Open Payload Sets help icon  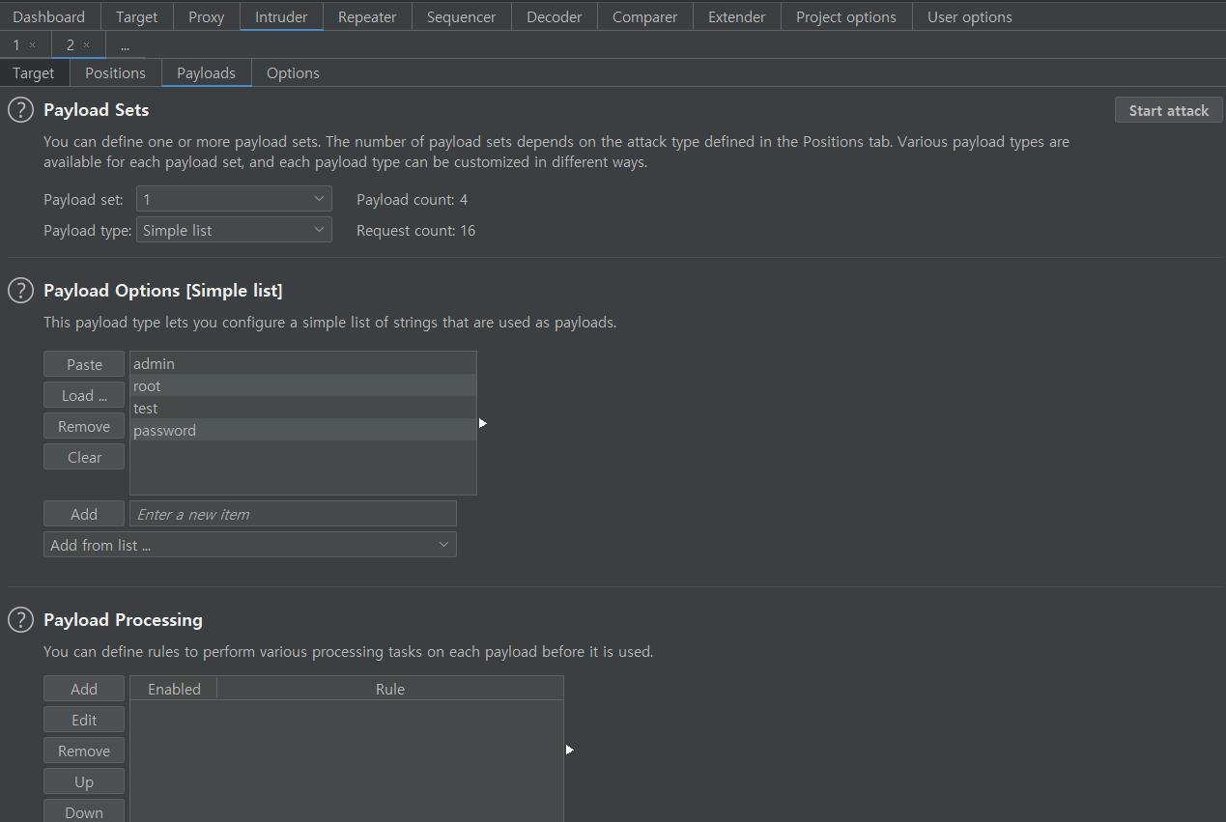20,110
